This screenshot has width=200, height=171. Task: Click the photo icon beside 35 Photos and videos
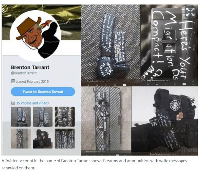[13, 103]
